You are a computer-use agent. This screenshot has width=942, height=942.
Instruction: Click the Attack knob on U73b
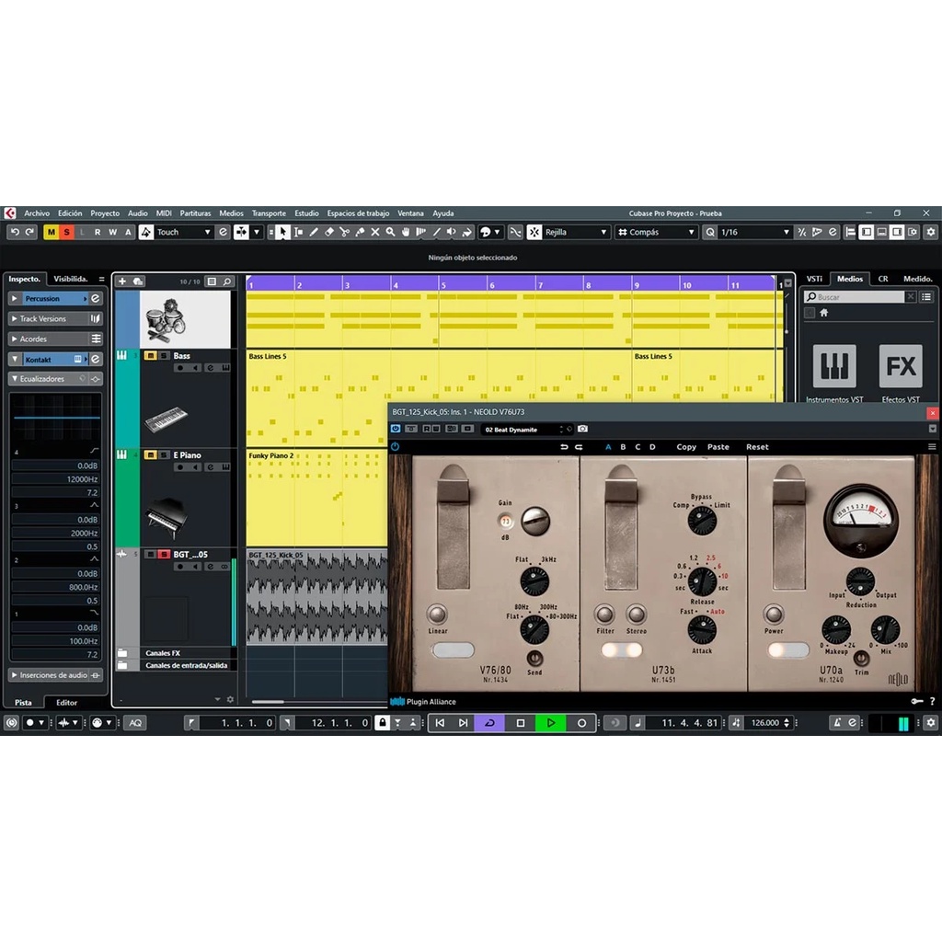[x=701, y=630]
